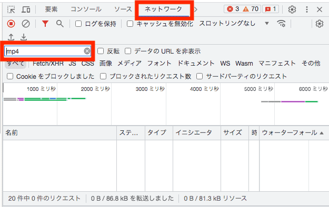This screenshot has height=207, width=329.
Task: Open network conditions wifi icon
Action: tap(281, 24)
